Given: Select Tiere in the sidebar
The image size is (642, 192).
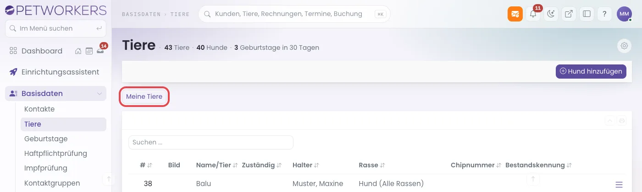Looking at the screenshot, I should [63, 124].
